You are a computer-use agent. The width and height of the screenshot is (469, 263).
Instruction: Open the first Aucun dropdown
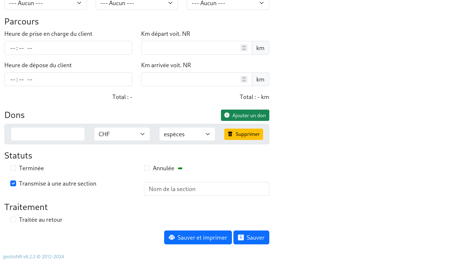coord(45,4)
